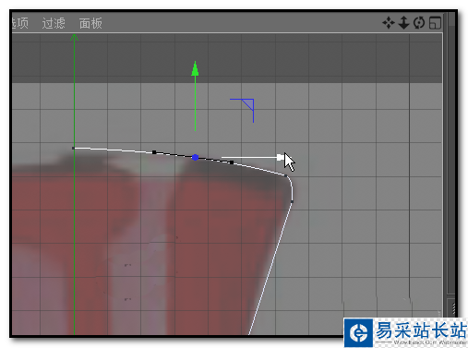Click the black tangent handle right of blue point

232,162
